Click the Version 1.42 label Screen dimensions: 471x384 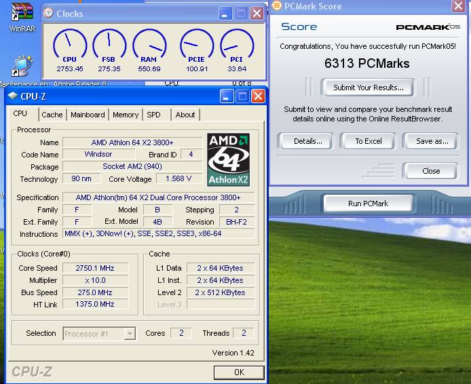coord(233,353)
